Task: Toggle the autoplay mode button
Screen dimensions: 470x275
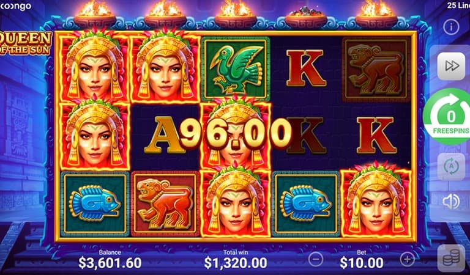Action: [x=451, y=167]
